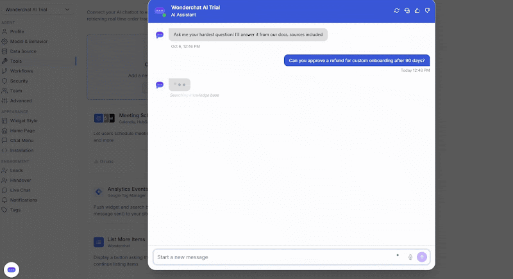Click the 'Wonderchat AI Trial' chat header title
The height and width of the screenshot is (279, 513).
[x=196, y=8]
